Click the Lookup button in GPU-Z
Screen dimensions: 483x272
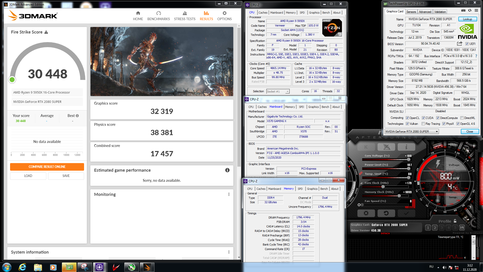(x=467, y=19)
